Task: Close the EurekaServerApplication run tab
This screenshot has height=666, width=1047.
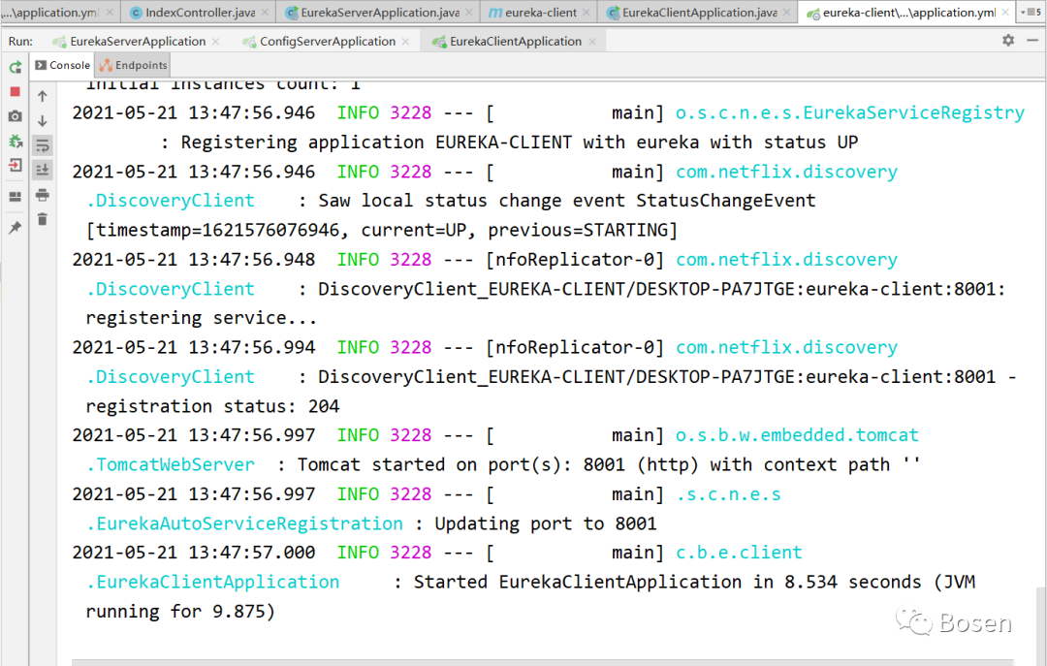Action: click(215, 42)
